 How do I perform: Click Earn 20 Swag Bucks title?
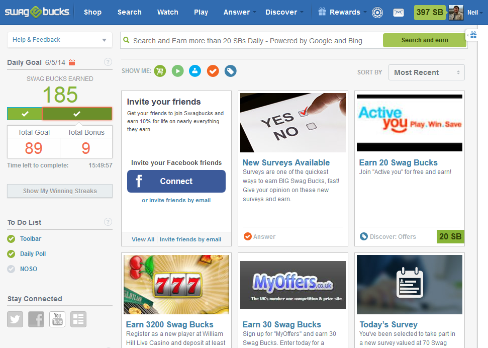399,162
